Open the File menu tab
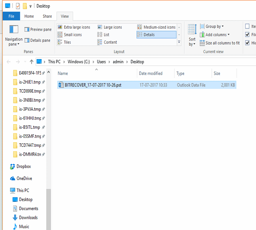 pyautogui.click(x=11, y=16)
